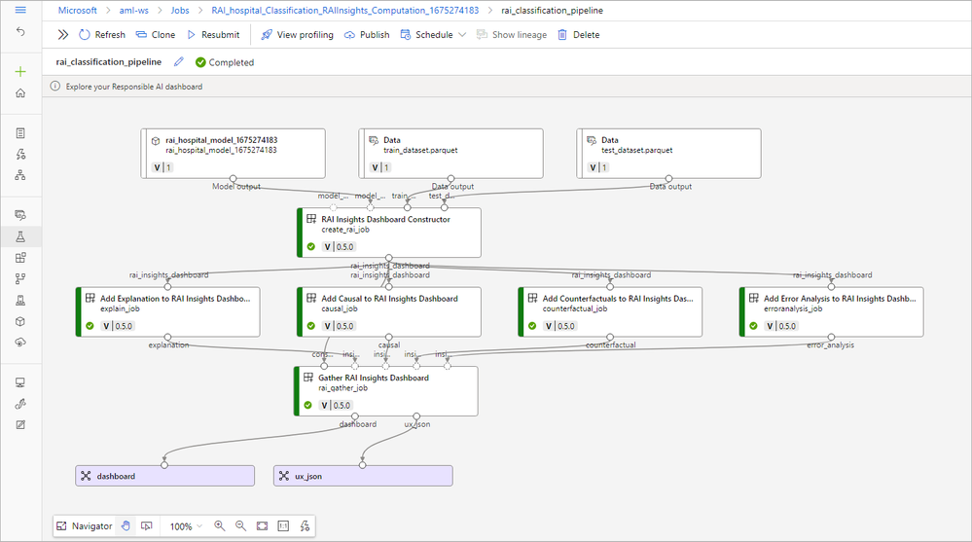Zoom out on the canvas

[x=240, y=525]
